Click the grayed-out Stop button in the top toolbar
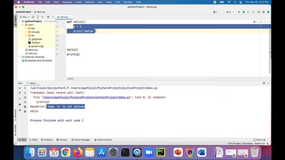The width and height of the screenshot is (285, 160). point(253,12)
